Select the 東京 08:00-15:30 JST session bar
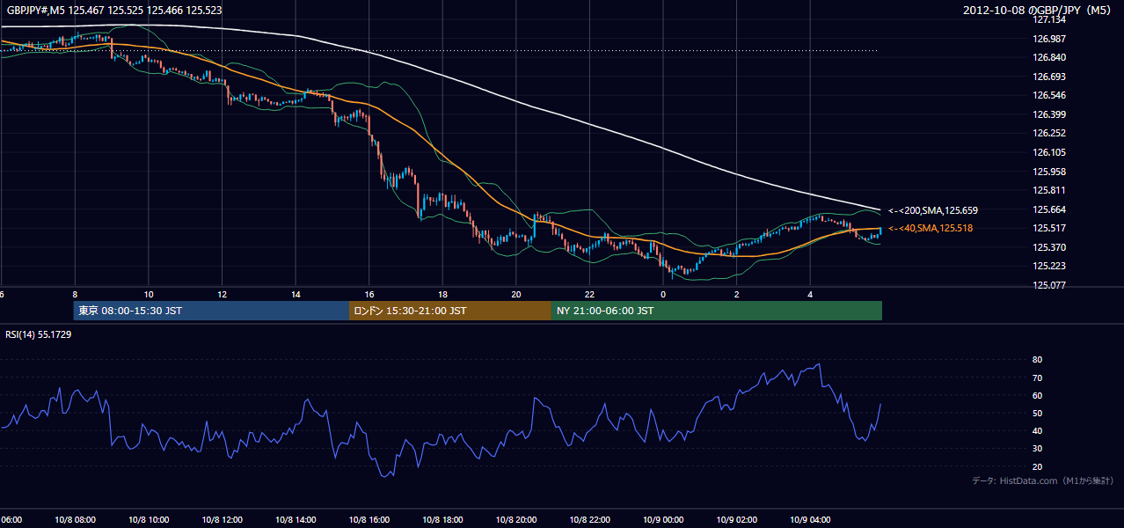The height and width of the screenshot is (528, 1124). pyautogui.click(x=211, y=311)
